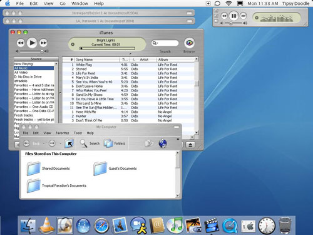
Task: Select All Video in Source list
Action: (x=34, y=72)
